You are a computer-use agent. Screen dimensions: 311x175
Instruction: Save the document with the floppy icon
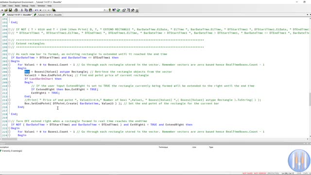click(x=10, y=10)
